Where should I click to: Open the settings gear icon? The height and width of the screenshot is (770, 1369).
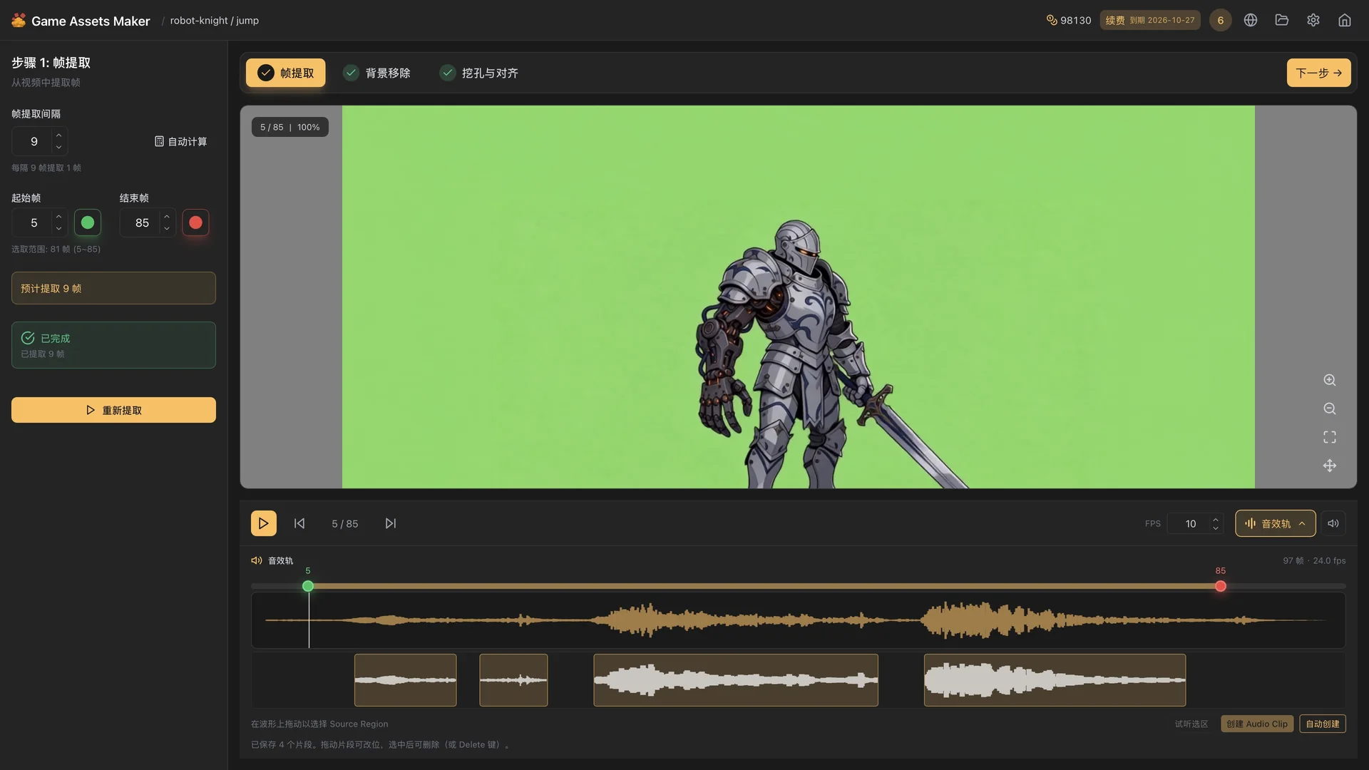click(x=1313, y=20)
